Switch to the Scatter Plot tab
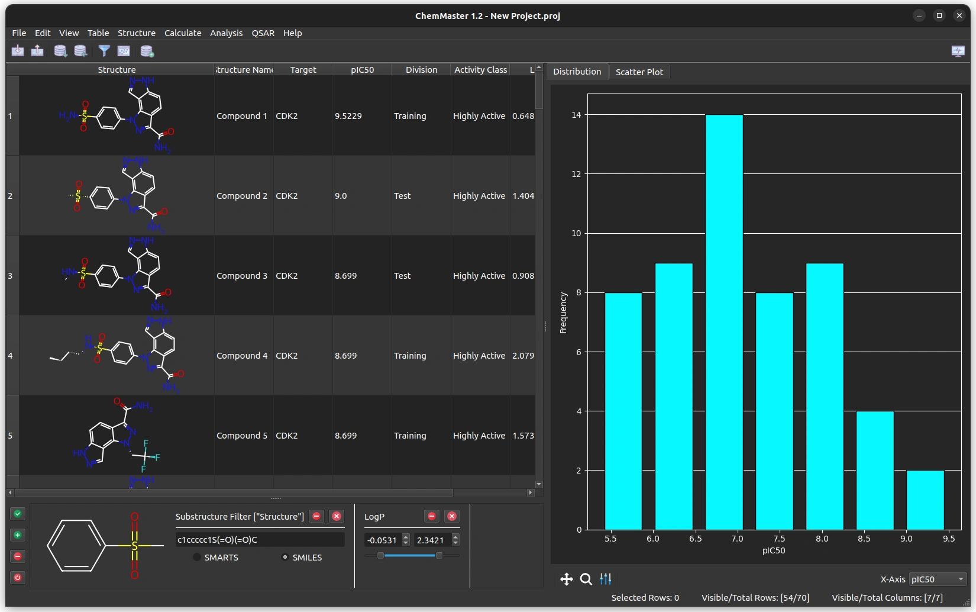Image resolution: width=976 pixels, height=612 pixels. click(639, 72)
